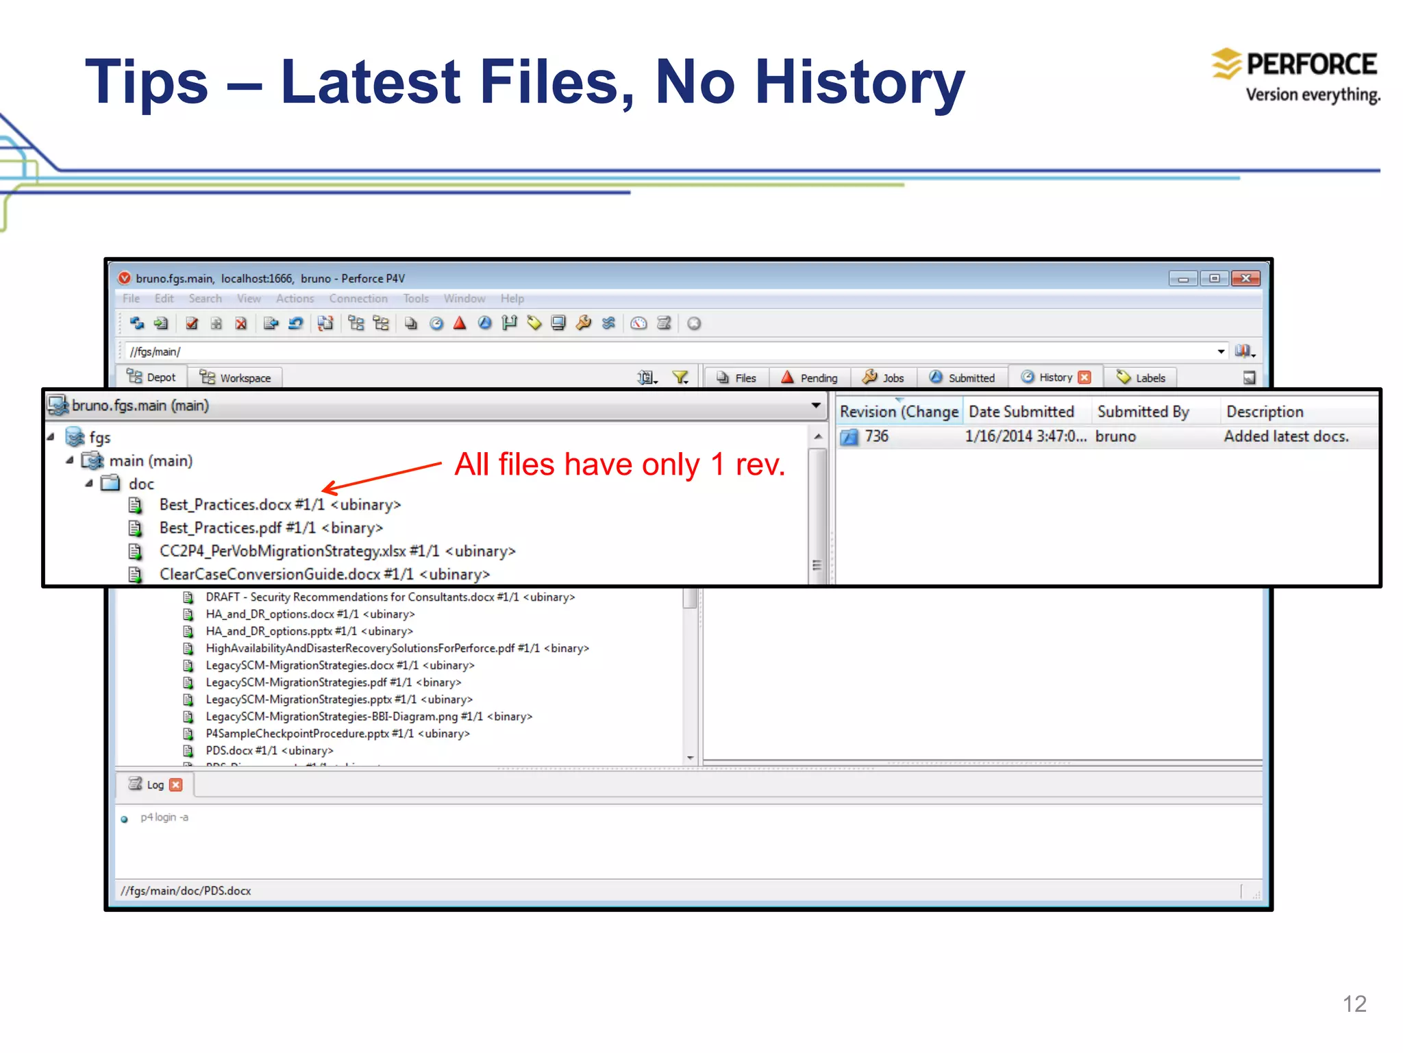Viewport: 1403px width, 1053px height.
Task: Click the pane maximize icon beside Labels
Action: coord(1250,377)
